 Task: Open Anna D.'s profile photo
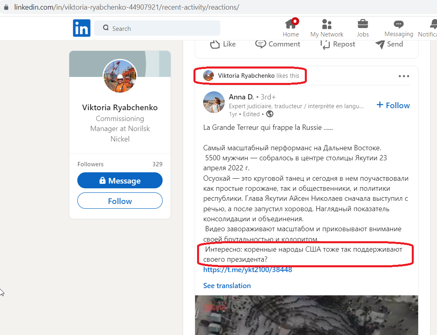(x=214, y=102)
